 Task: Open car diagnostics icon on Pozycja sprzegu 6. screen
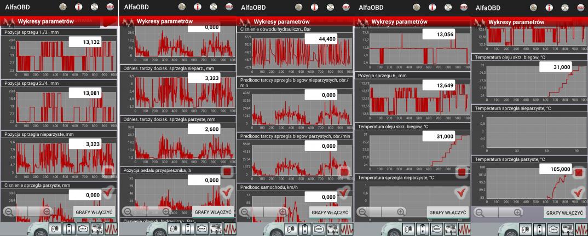[x=450, y=228]
